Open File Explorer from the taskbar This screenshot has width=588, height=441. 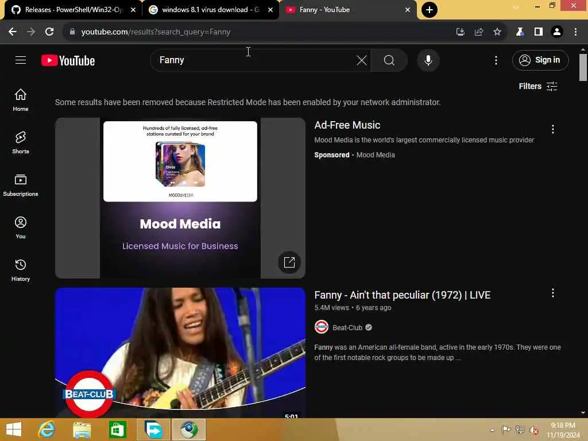82,430
